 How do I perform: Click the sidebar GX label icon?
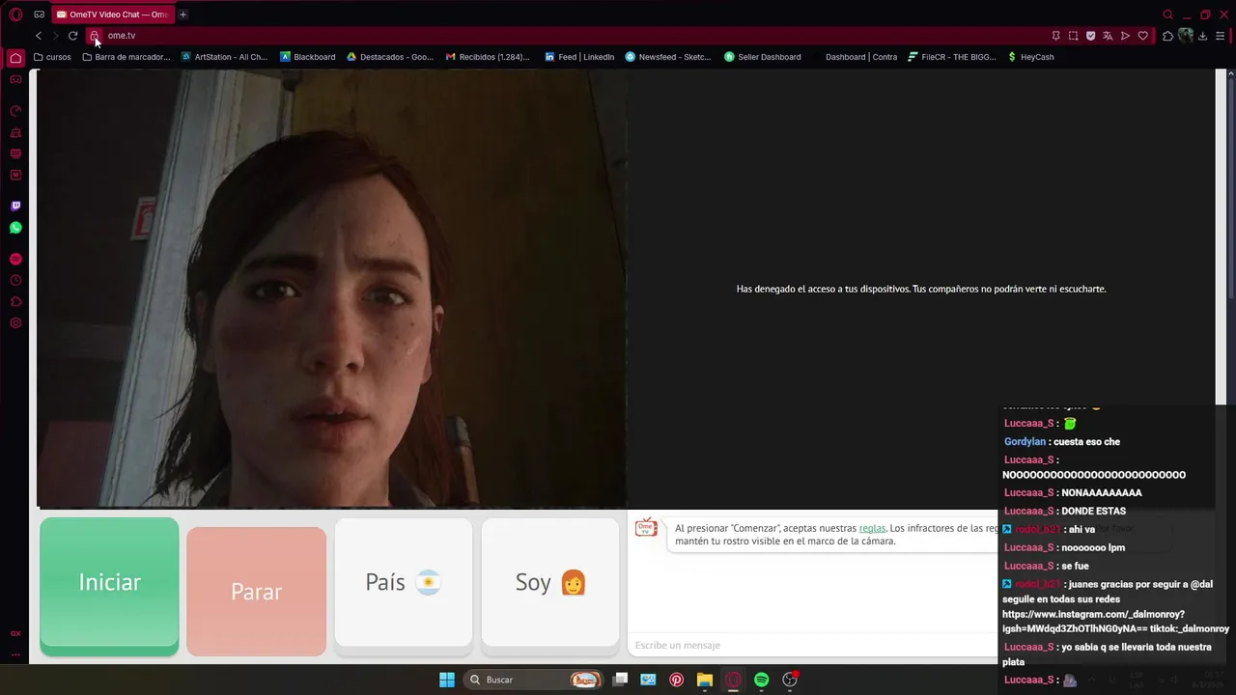click(x=15, y=633)
